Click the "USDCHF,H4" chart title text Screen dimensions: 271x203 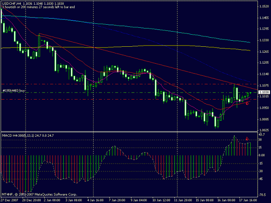point(12,3)
